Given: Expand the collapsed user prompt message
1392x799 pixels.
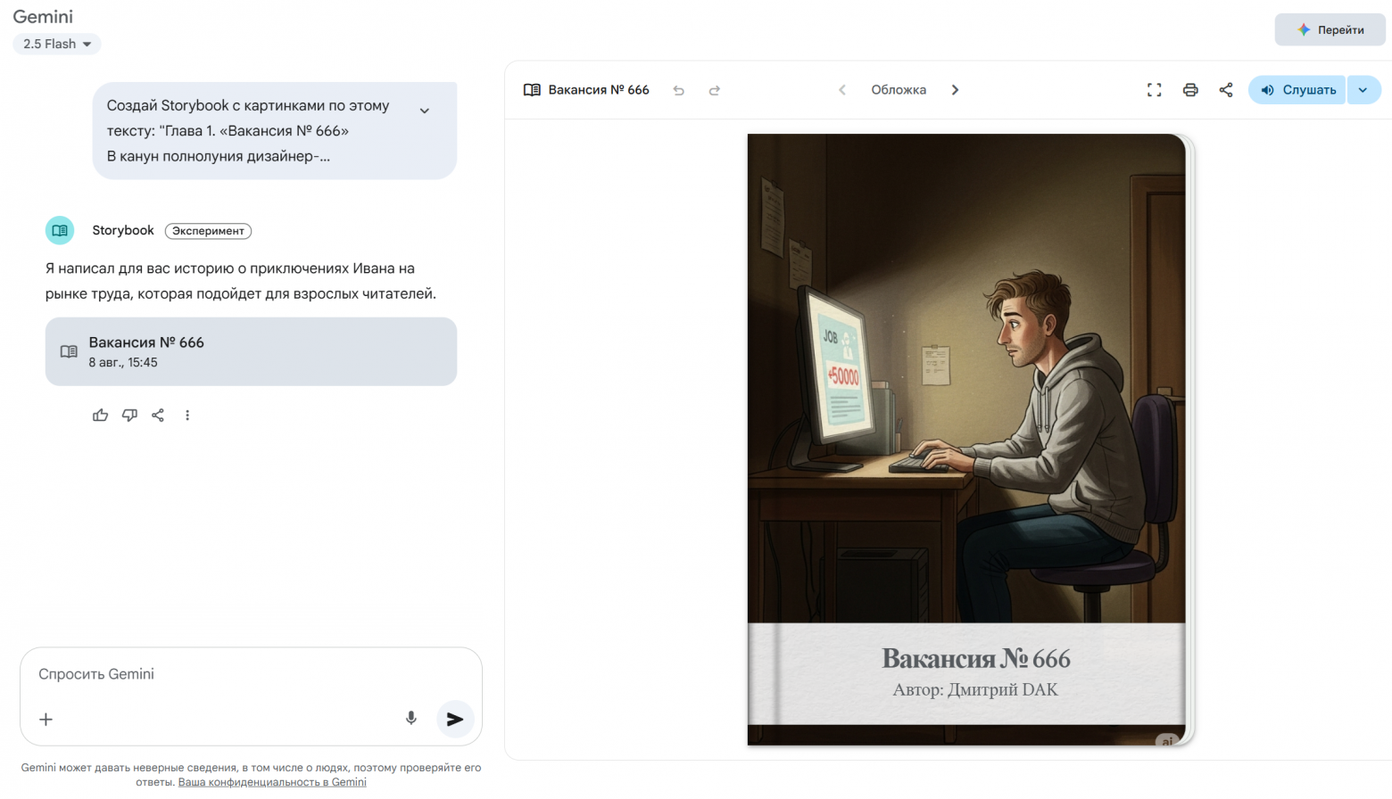Looking at the screenshot, I should (425, 110).
